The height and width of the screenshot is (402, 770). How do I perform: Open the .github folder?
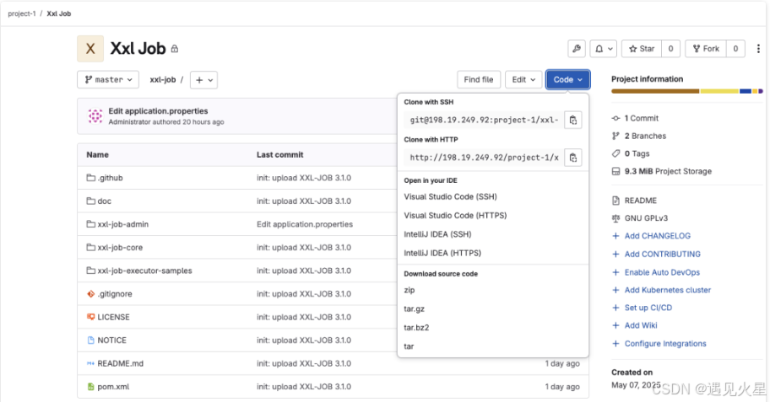[110, 178]
